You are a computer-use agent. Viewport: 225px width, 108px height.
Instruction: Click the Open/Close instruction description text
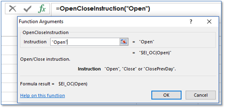pos(45,59)
